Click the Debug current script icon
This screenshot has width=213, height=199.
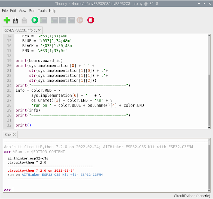pyautogui.click(x=43, y=20)
